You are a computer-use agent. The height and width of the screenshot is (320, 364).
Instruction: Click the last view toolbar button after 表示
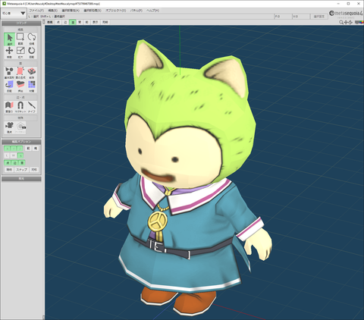[105, 22]
